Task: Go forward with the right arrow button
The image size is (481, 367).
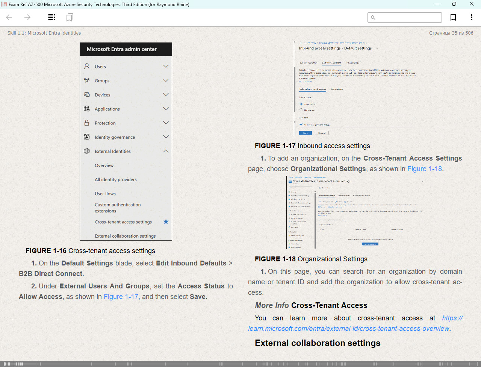Action: coord(27,17)
